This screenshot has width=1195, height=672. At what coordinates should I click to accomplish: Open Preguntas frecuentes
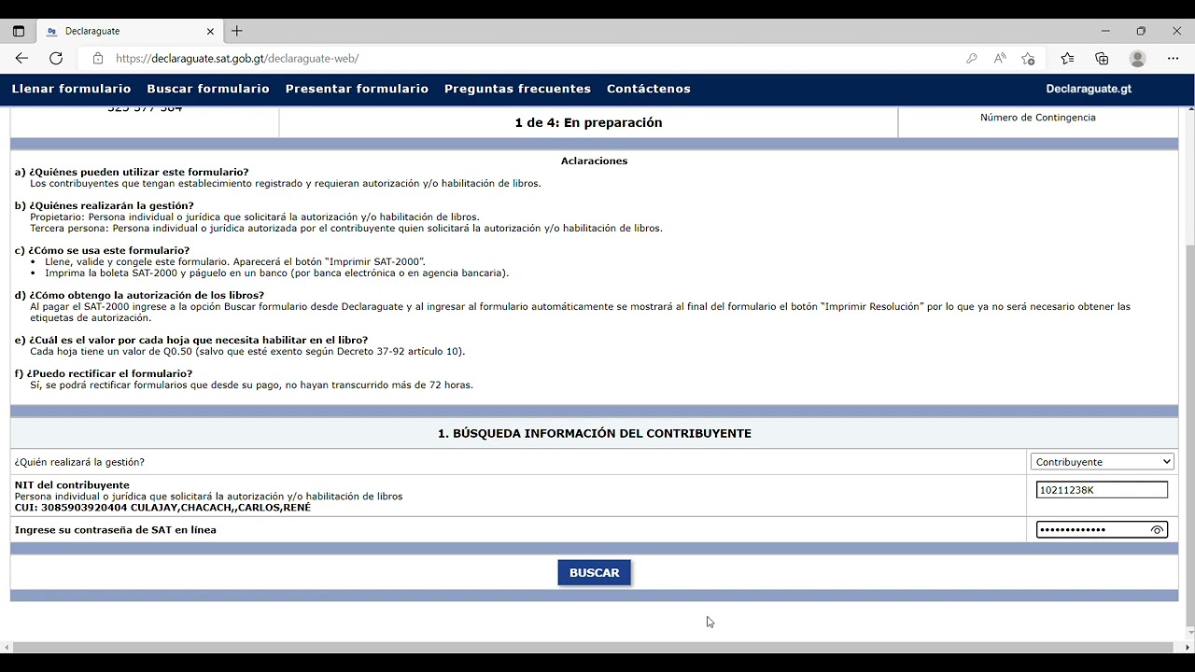click(517, 89)
